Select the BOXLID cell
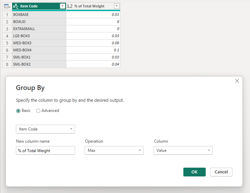 [x=39, y=22]
